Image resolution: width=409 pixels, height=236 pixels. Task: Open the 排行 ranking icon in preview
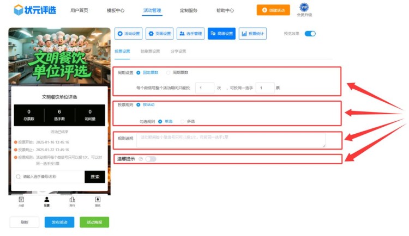72,200
